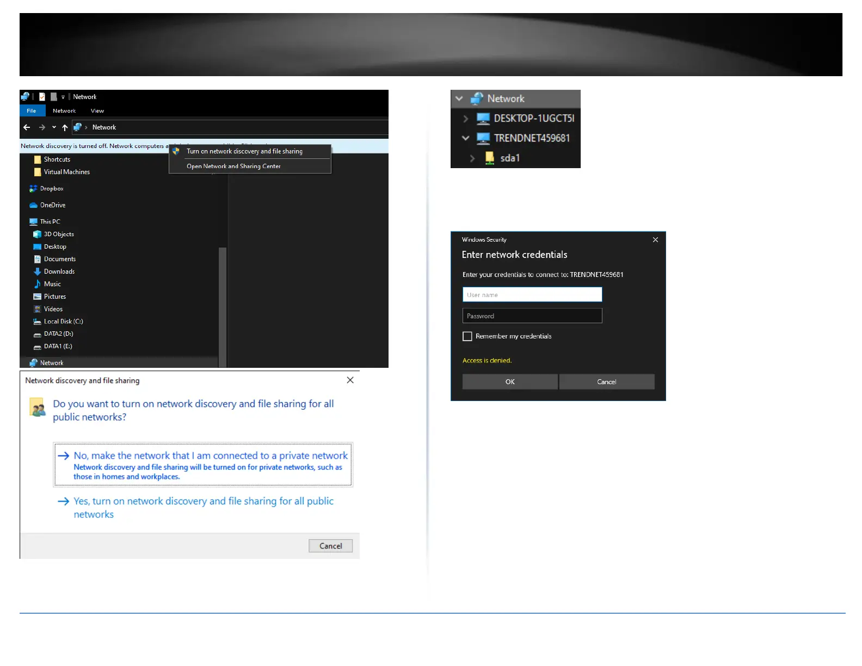862x666 pixels.
Task: Select the Network root label in tree view
Action: coord(506,98)
